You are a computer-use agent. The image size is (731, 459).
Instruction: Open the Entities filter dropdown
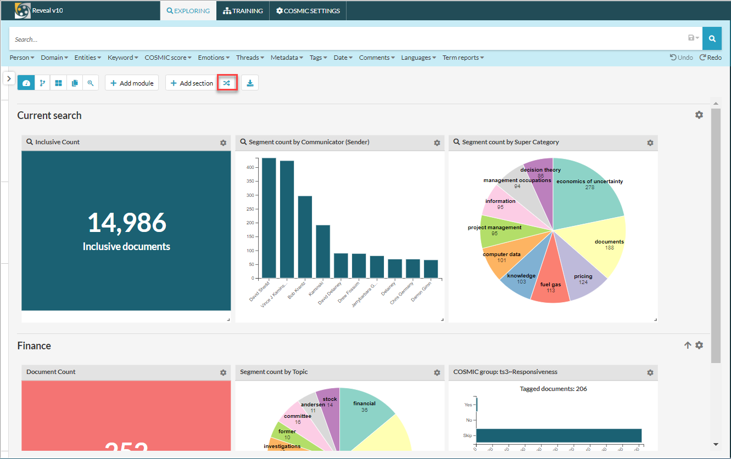(88, 58)
